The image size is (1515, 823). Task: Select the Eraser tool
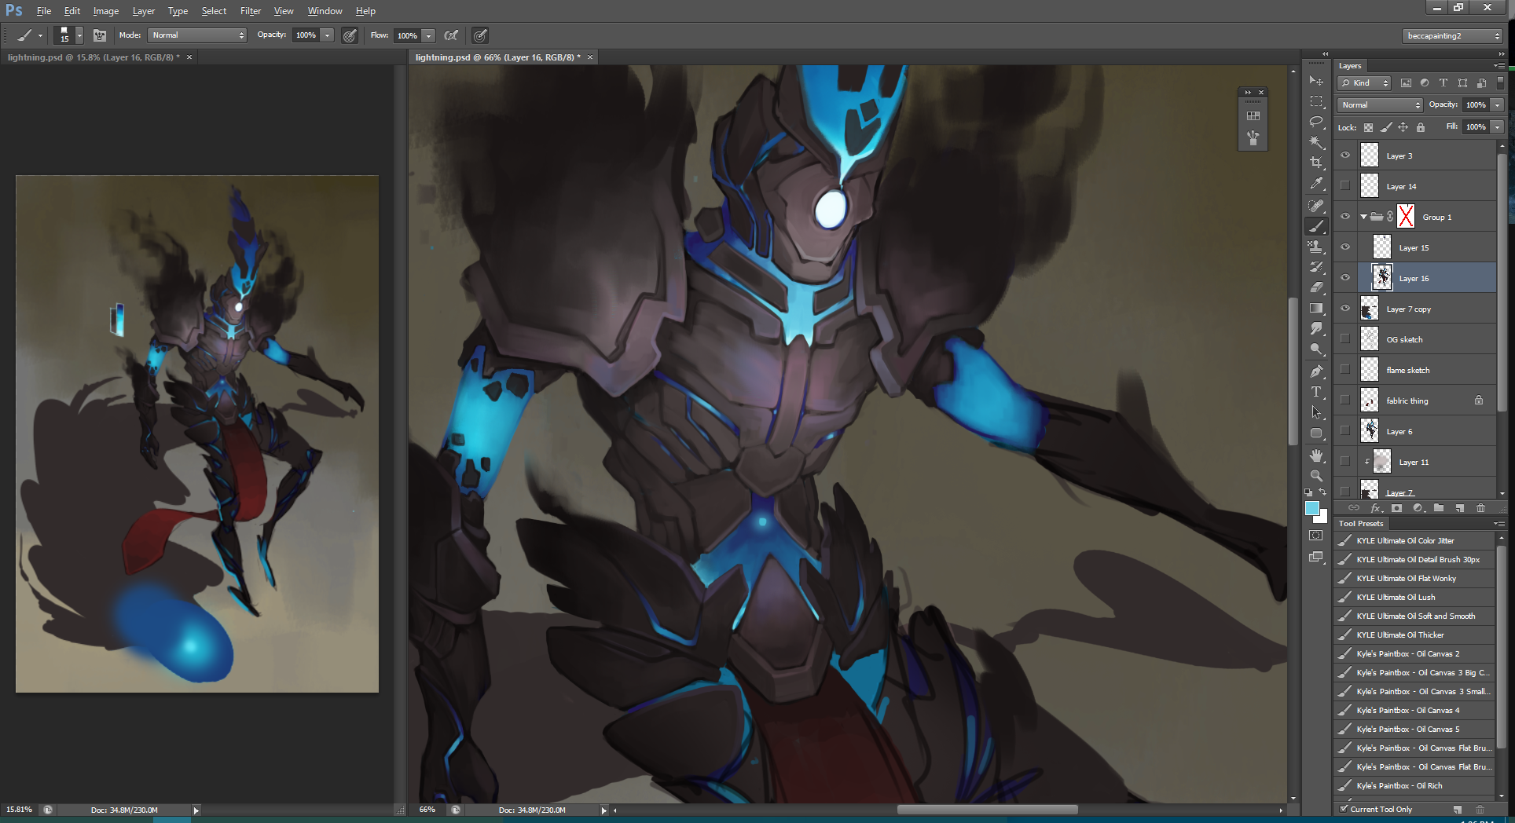[1316, 287]
